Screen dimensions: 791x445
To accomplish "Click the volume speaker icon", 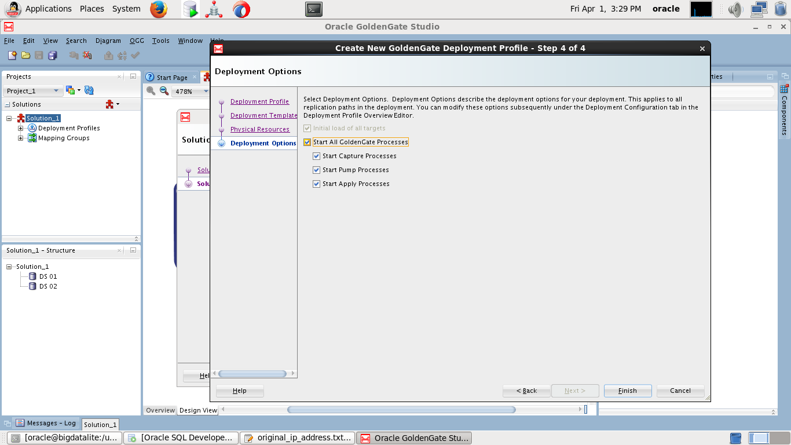I will (x=735, y=9).
